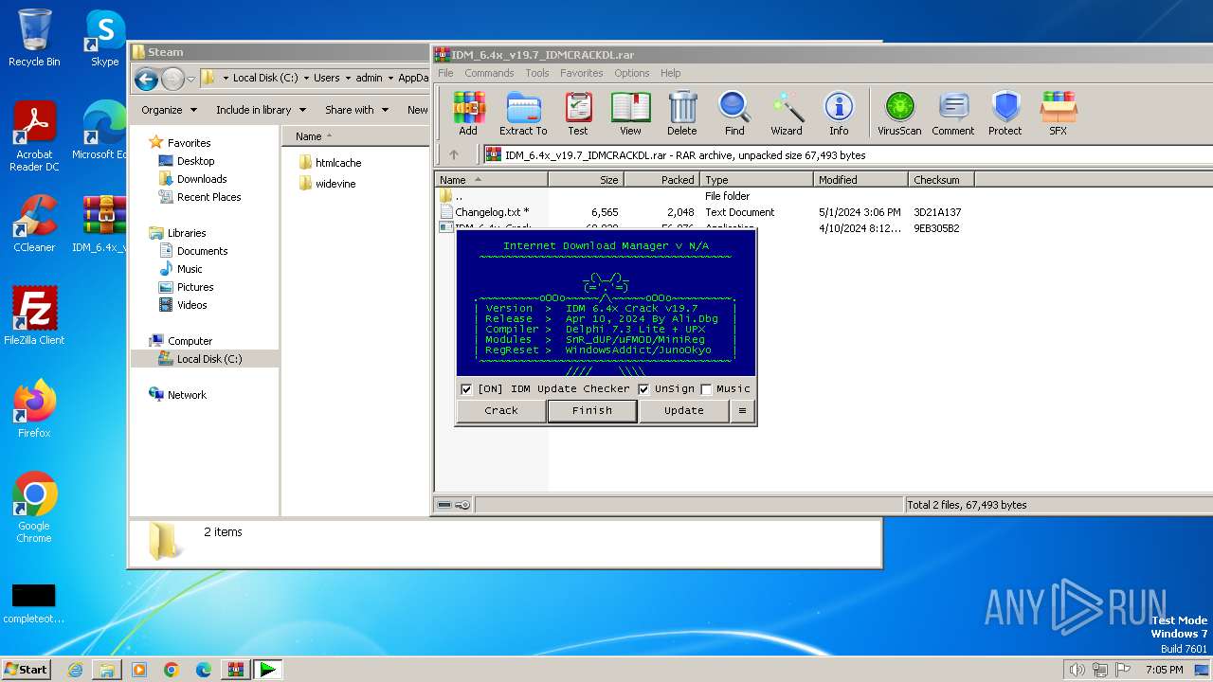The height and width of the screenshot is (682, 1213).
Task: Open the View tool in WinRAR
Action: coord(630,114)
